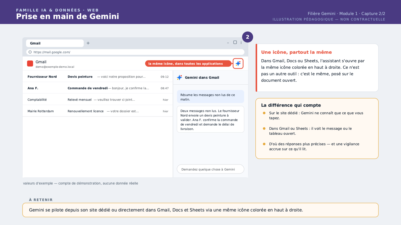
Task: Minimize the browser window
Action: (x=228, y=43)
